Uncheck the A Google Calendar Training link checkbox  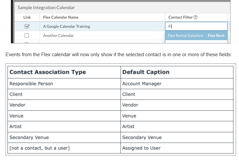(x=27, y=26)
